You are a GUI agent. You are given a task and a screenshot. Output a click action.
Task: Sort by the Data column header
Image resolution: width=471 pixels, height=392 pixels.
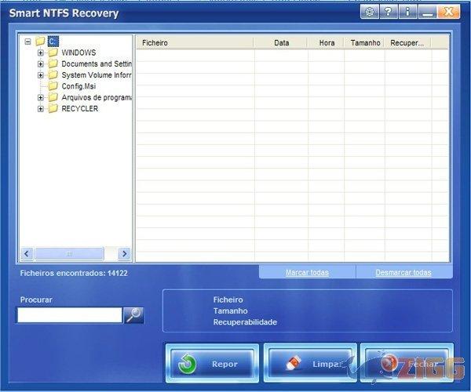coord(281,42)
